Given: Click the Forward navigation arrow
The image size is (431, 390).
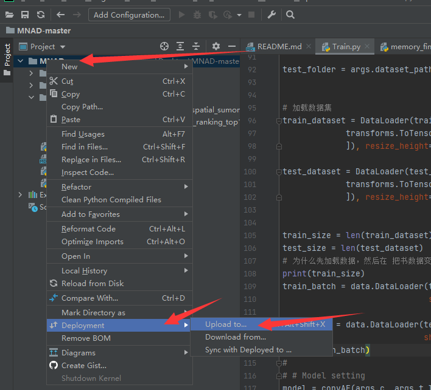Looking at the screenshot, I should click(77, 15).
